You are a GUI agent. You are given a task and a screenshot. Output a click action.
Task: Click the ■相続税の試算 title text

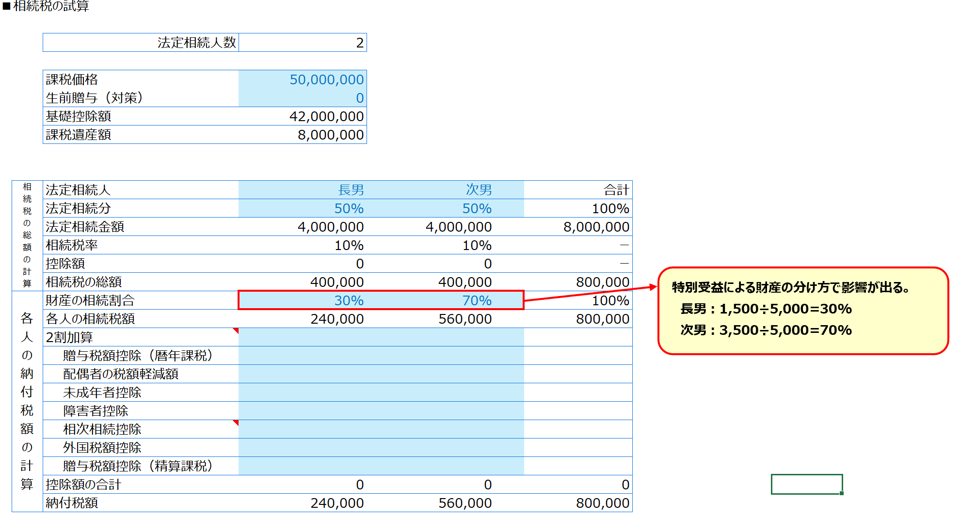pos(46,6)
